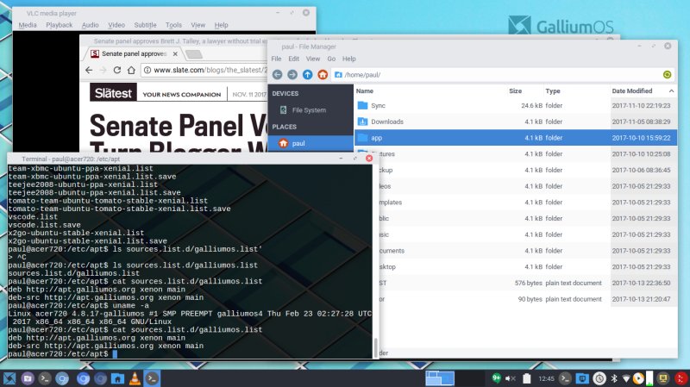The width and height of the screenshot is (690, 387).
Task: Open home folder via File Manager toolbar icon
Action: [323, 75]
